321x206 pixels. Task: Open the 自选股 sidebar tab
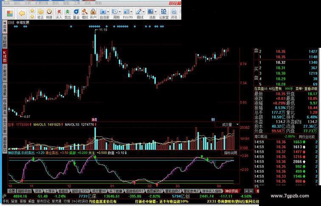(5, 91)
